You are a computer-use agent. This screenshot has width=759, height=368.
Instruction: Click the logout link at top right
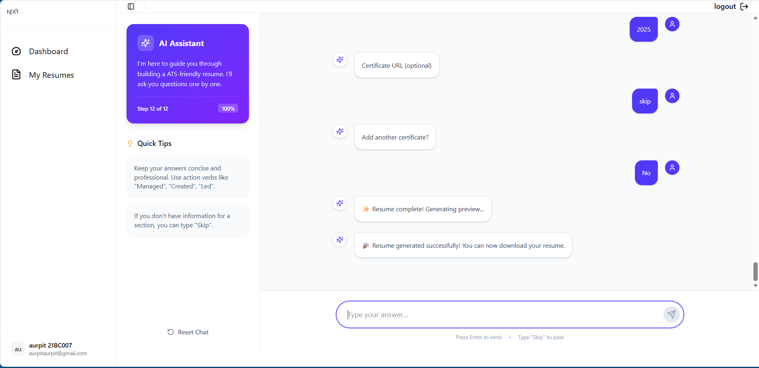click(725, 6)
